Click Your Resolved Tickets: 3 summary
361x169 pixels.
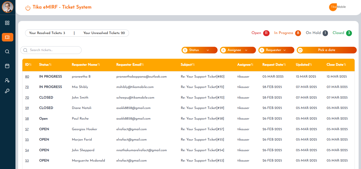pos(47,33)
